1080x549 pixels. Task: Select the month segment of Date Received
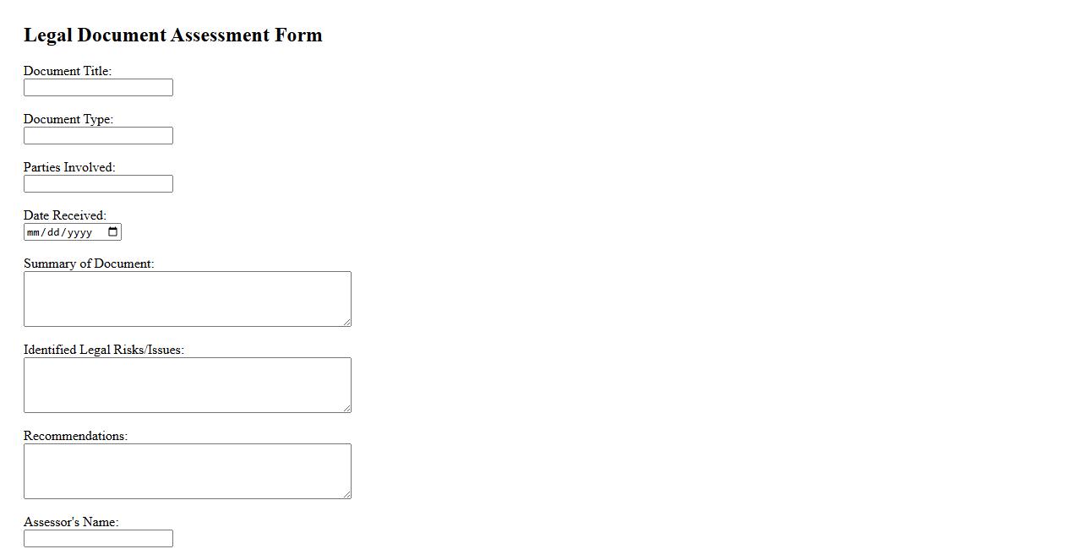pos(34,232)
